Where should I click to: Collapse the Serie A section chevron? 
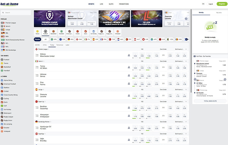(186, 61)
